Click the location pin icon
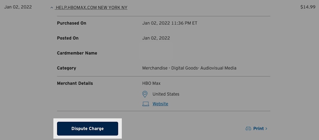This screenshot has width=319, height=140. [x=145, y=94]
